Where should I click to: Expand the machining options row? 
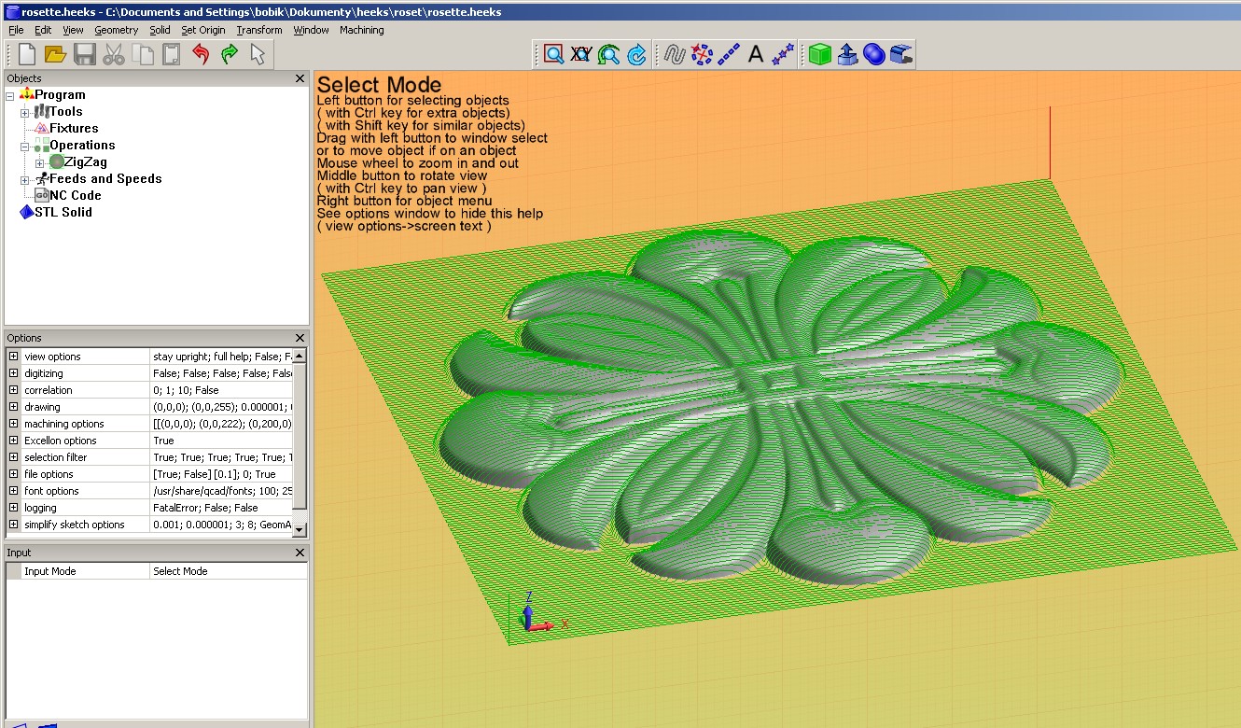coord(13,424)
